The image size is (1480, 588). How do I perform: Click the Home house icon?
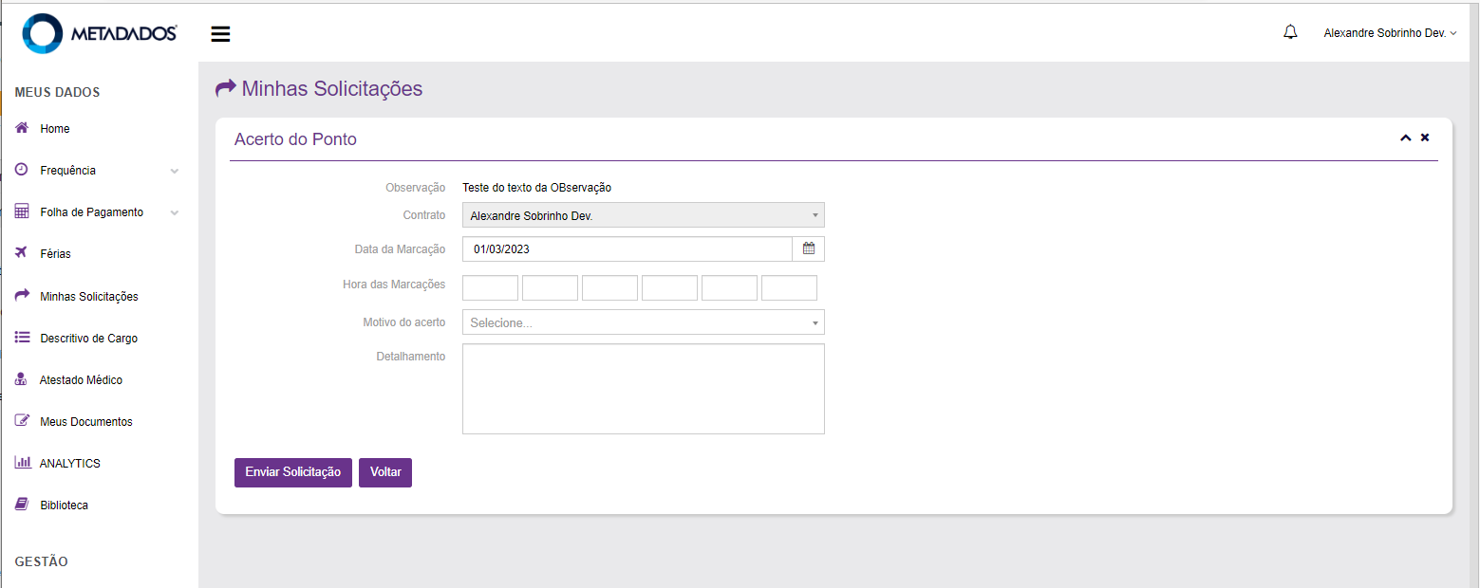22,128
